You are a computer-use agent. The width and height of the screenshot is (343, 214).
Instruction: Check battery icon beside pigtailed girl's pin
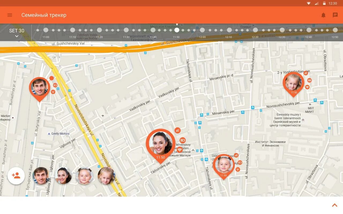click(x=240, y=162)
